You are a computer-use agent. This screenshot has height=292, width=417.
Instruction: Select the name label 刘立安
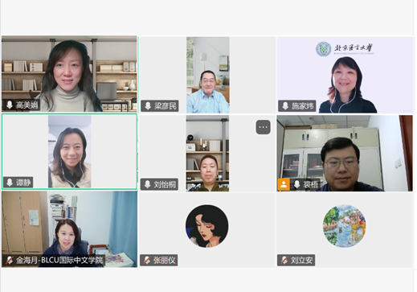301,260
